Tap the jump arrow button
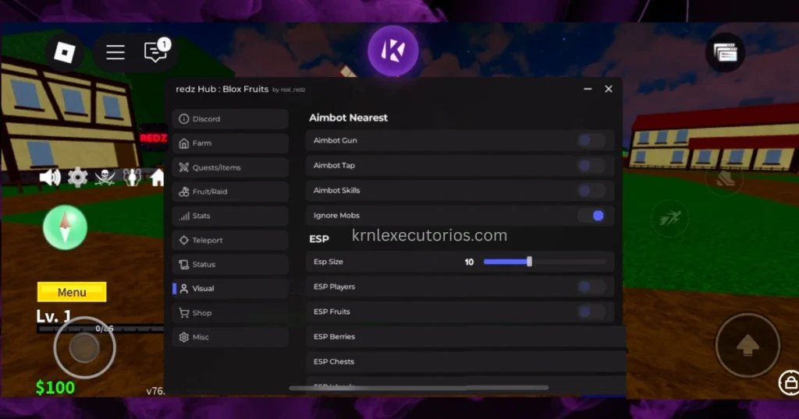799x419 pixels. [x=748, y=345]
